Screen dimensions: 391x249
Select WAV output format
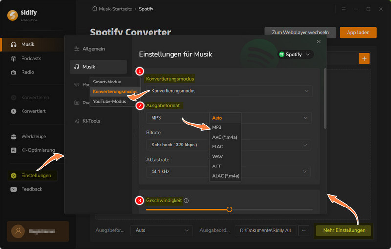[x=225, y=157]
